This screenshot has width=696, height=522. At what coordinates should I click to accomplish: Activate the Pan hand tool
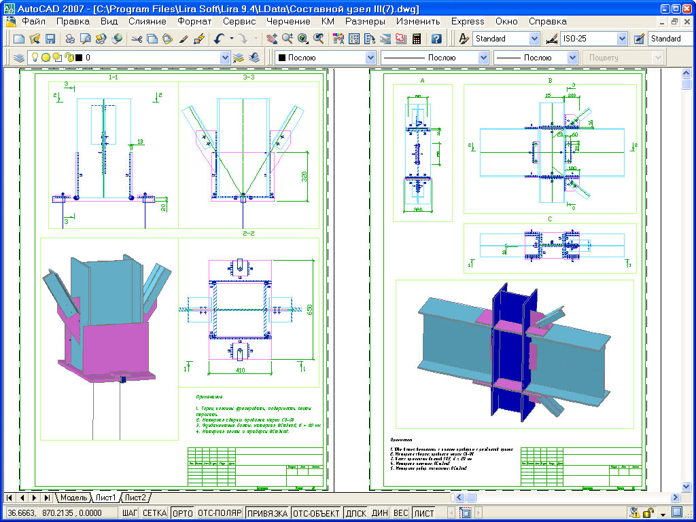(x=272, y=39)
